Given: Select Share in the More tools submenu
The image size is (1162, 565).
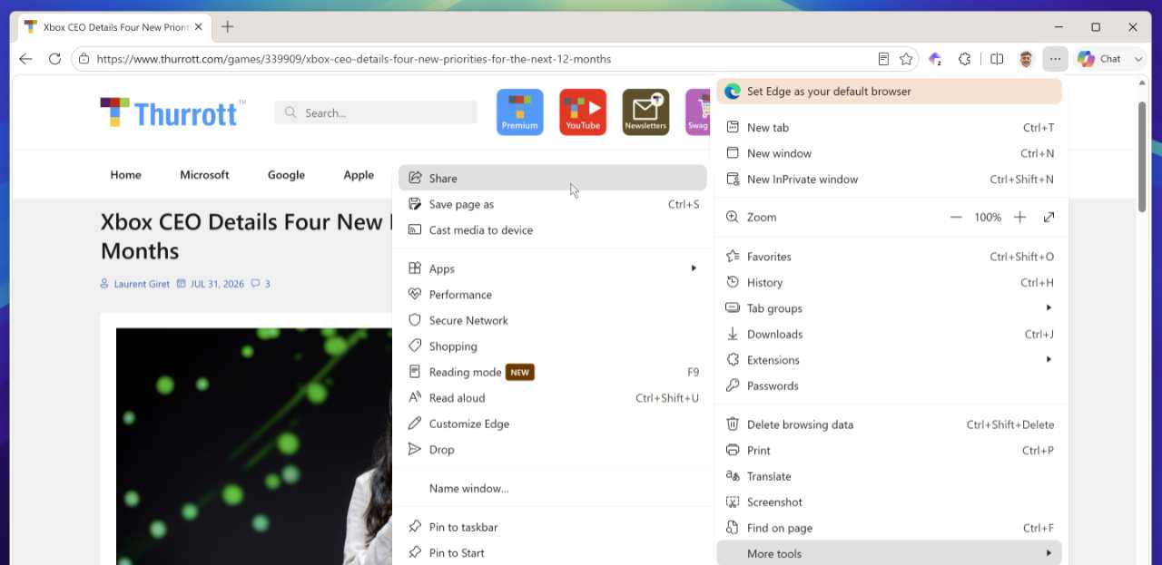Looking at the screenshot, I should (552, 178).
